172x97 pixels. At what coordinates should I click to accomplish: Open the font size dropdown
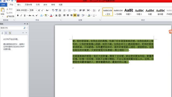point(36,10)
